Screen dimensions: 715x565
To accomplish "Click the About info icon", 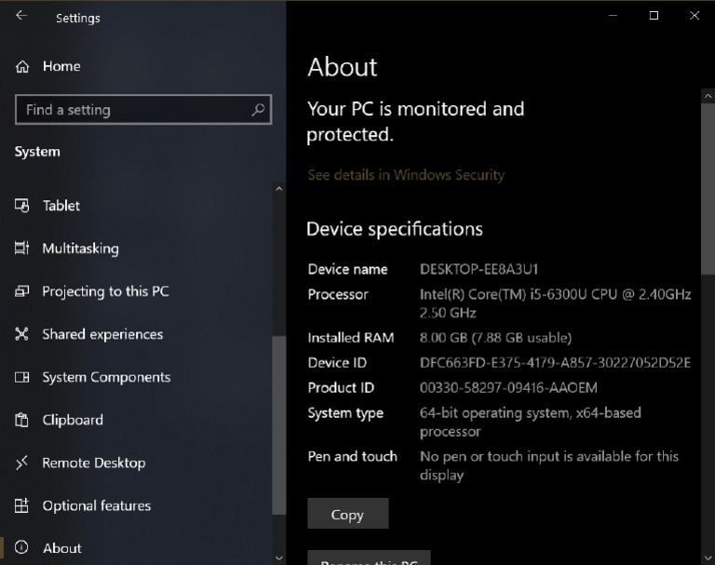I will tap(21, 547).
